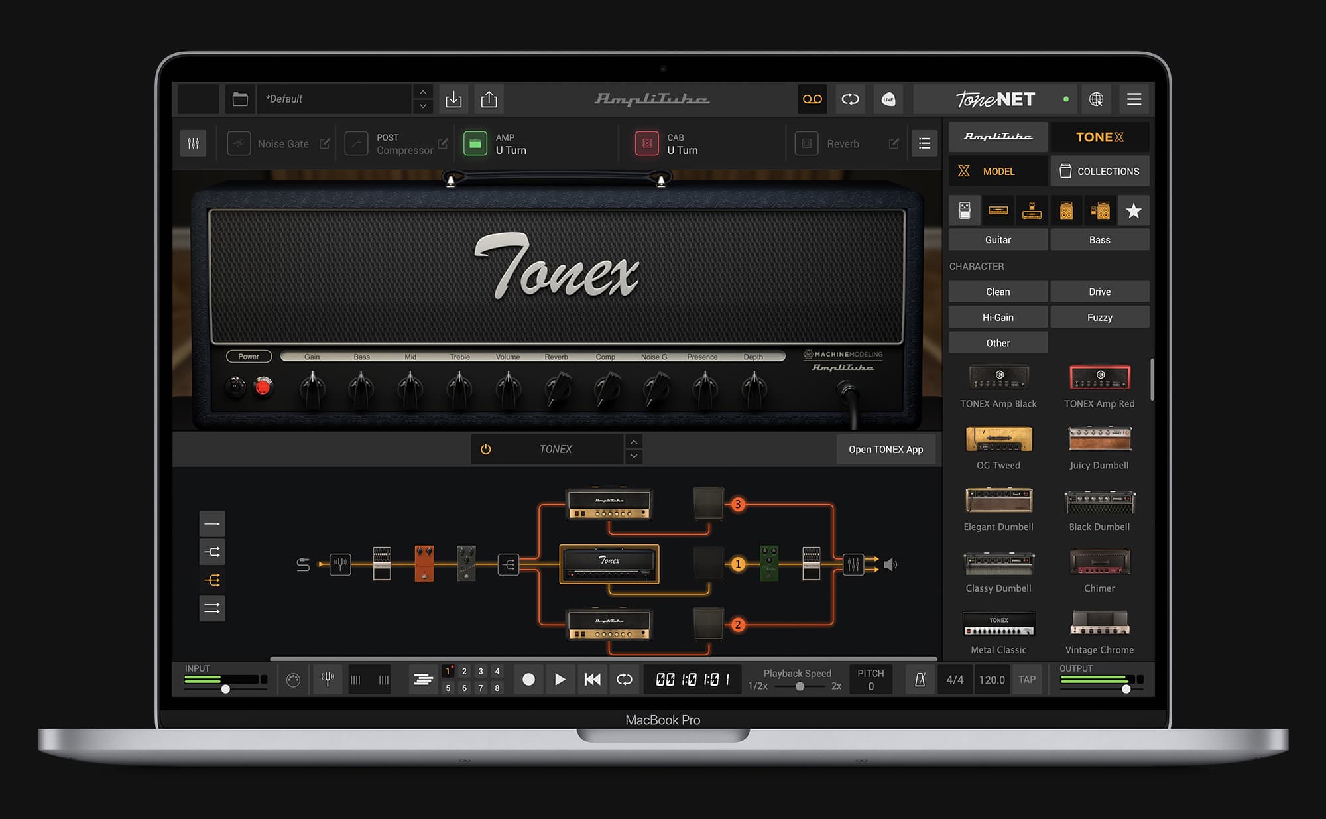Switch to the COLLECTIONS tab

pos(1100,170)
